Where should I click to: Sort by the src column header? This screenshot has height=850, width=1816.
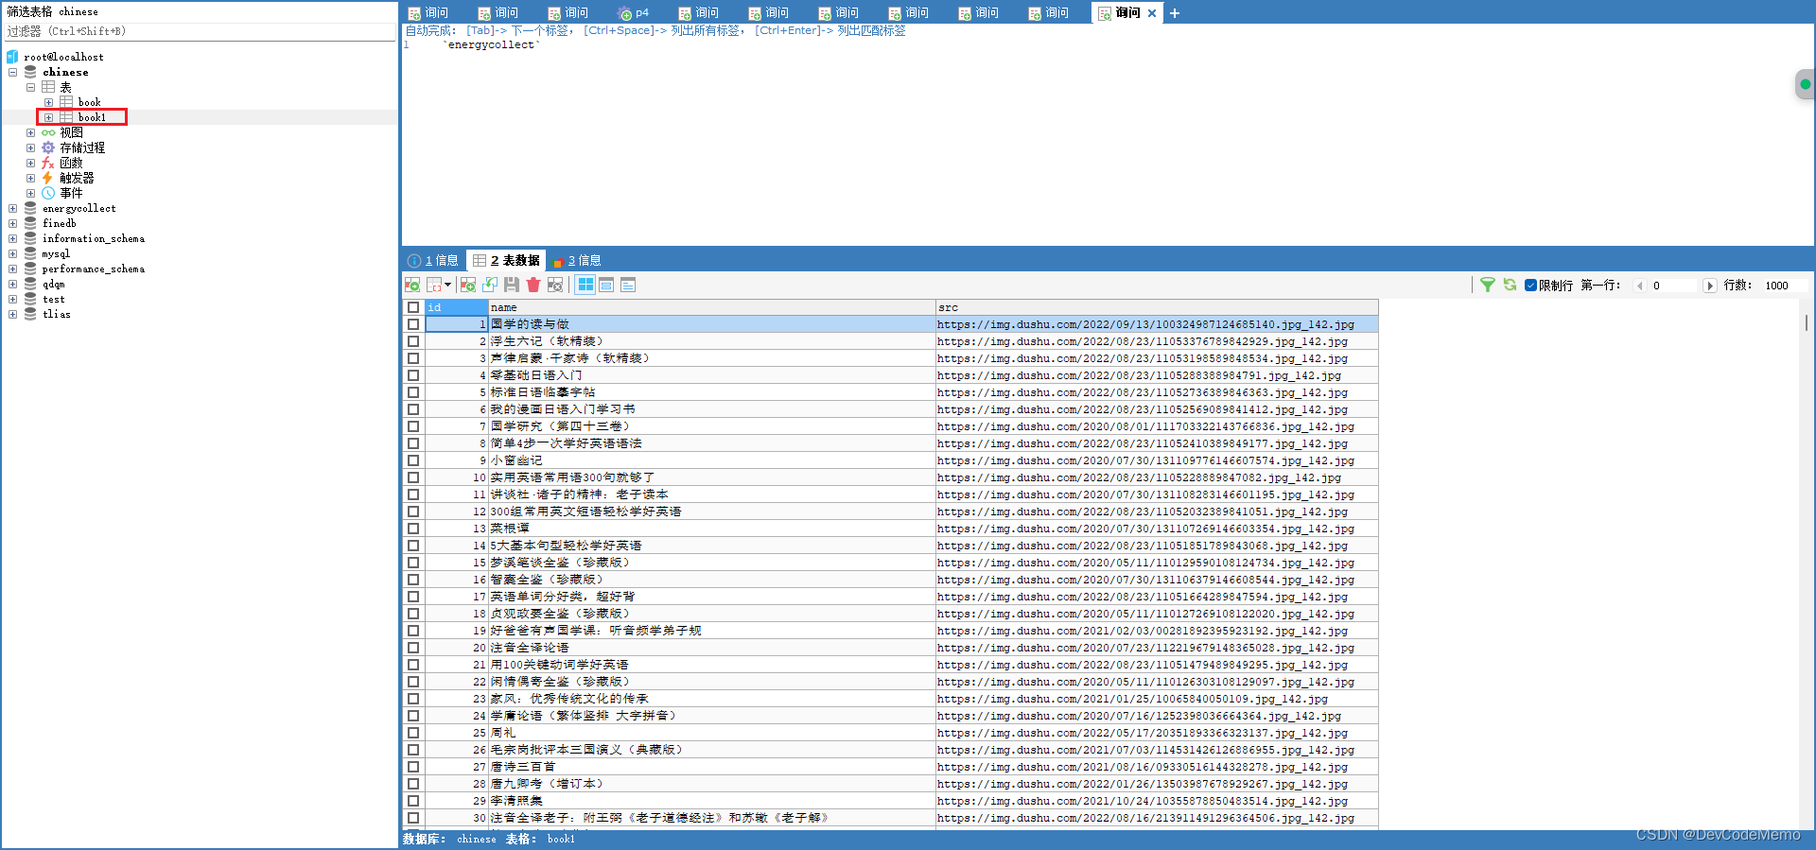coord(1157,307)
